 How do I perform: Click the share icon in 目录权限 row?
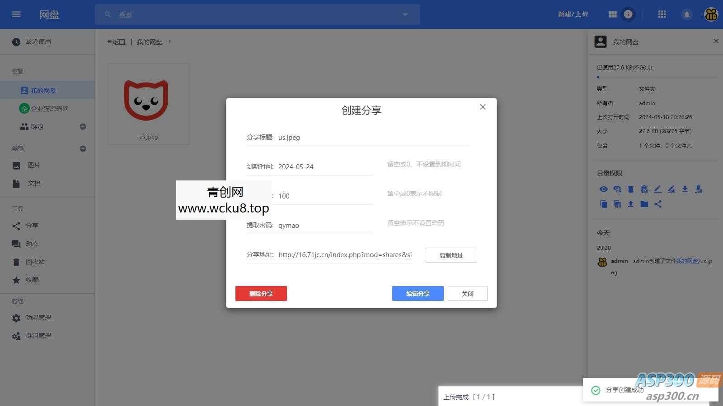[658, 204]
